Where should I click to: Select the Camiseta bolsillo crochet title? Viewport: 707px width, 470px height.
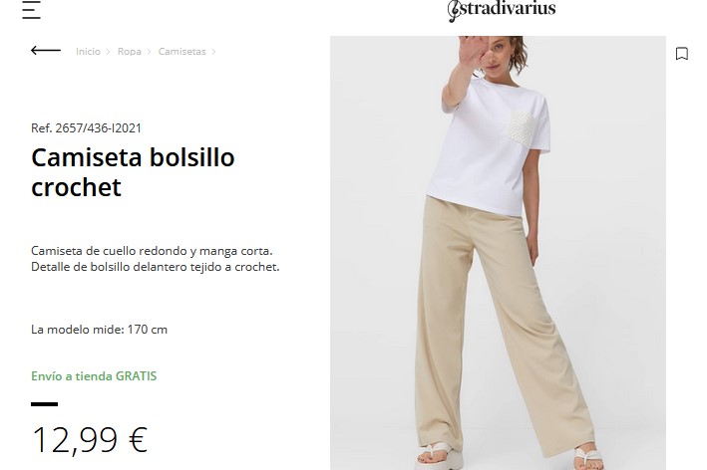point(133,172)
